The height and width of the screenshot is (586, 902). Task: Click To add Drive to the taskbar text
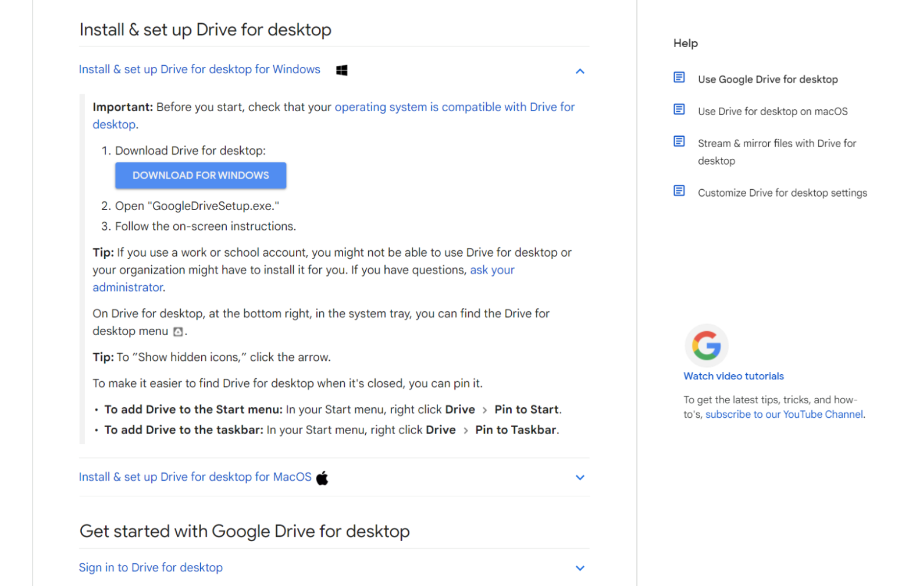184,430
